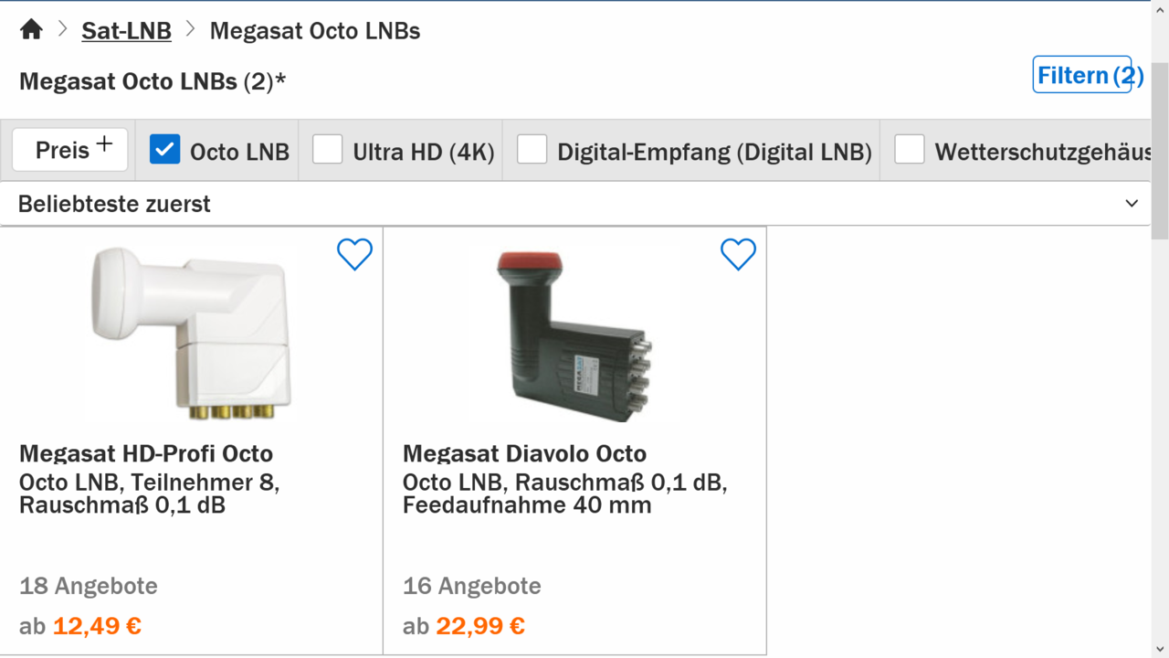1169x658 pixels.
Task: Click the plus icon beside Preis
Action: [x=105, y=144]
